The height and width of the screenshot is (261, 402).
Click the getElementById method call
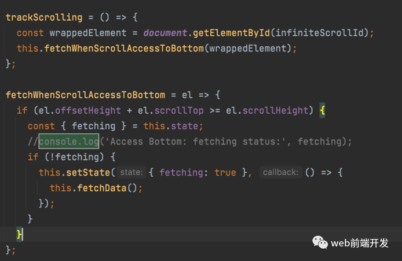point(231,33)
